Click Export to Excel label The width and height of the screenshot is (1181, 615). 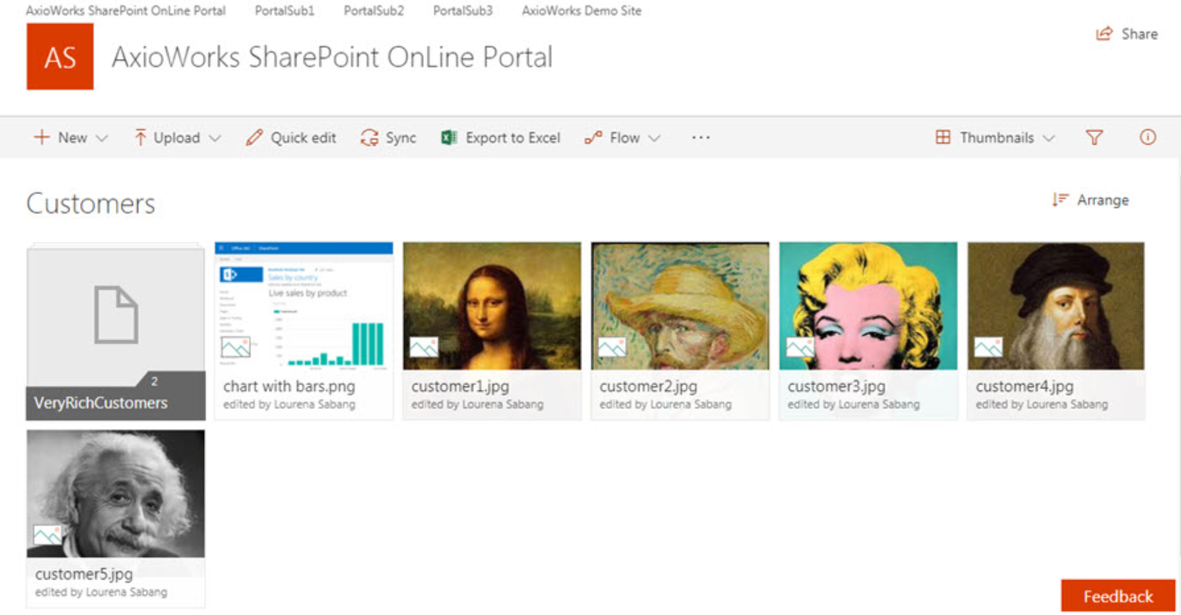[513, 138]
